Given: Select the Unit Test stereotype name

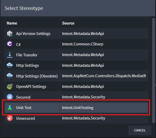Looking at the screenshot, I should [x=24, y=108].
